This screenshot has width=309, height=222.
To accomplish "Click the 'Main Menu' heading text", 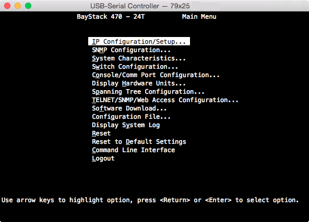I will (x=199, y=17).
